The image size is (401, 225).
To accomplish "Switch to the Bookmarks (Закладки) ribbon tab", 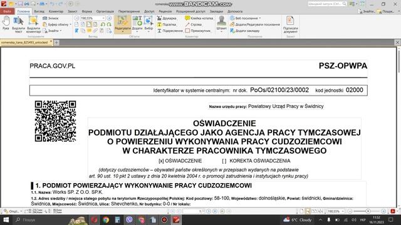I will click(216, 11).
